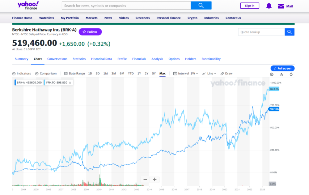Open Options tab
Image resolution: width=309 pixels, height=195 pixels.
pos(174,59)
